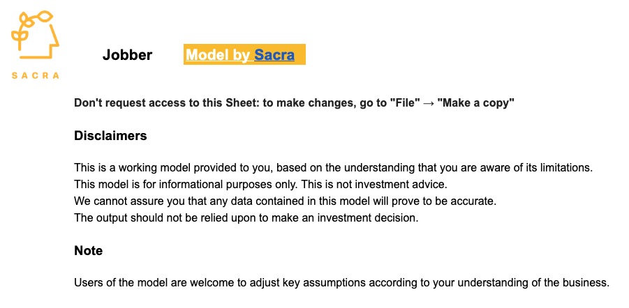Viewport: 629px width, 308px height.
Task: Click the empty end of the yellow banner
Action: (x=300, y=54)
